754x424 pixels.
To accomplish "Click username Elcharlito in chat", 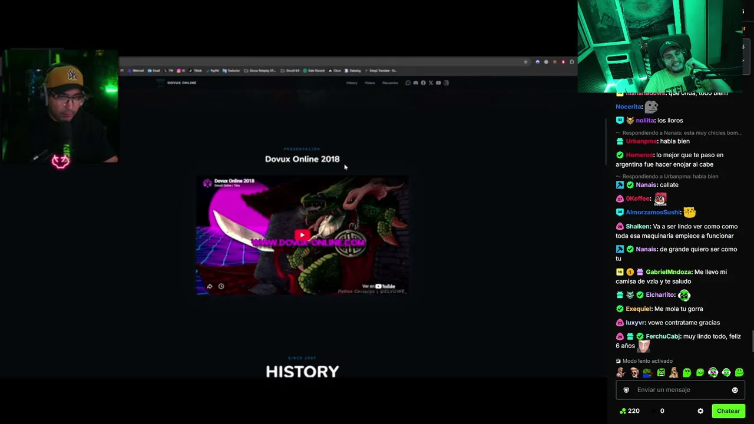I will click(x=660, y=294).
